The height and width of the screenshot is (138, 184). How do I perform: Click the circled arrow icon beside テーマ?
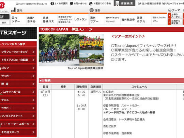[170, 10]
